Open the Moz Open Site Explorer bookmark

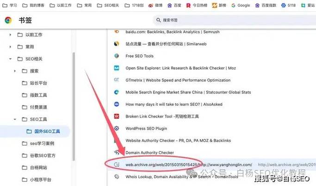180,68
